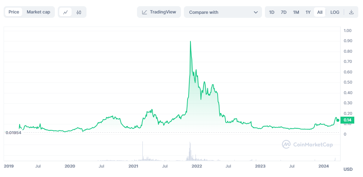The image size is (363, 177).
Task: Switch to candlestick chart icon
Action: 79,12
